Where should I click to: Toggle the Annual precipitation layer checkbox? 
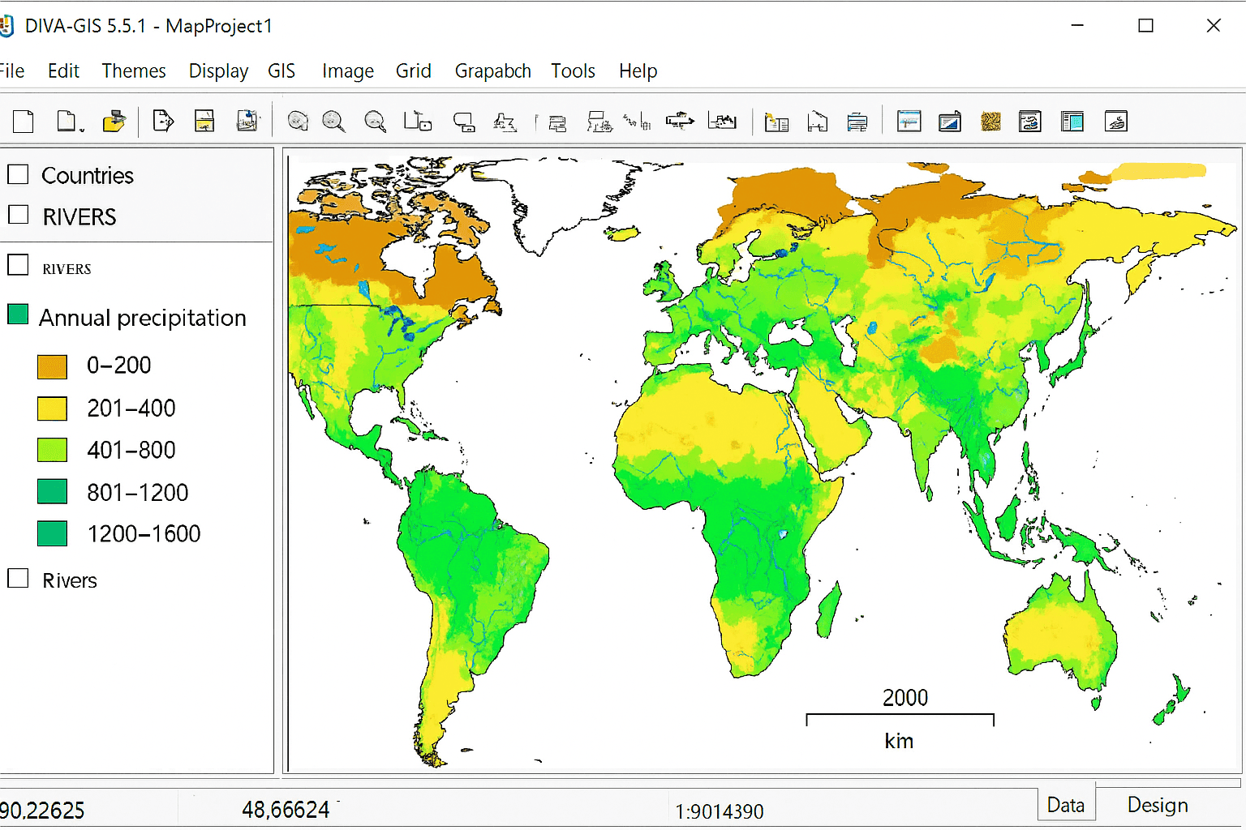pos(18,314)
